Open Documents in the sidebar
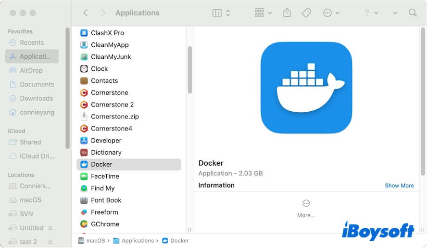The width and height of the screenshot is (427, 248). 32,84
